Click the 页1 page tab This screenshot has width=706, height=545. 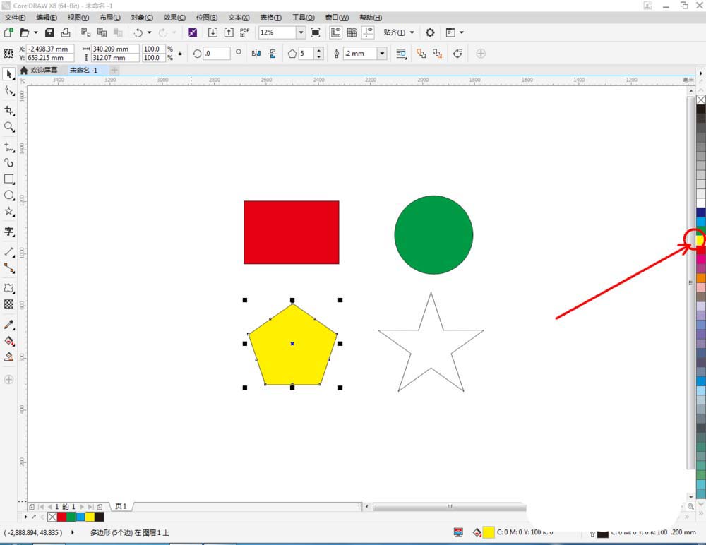click(x=120, y=506)
